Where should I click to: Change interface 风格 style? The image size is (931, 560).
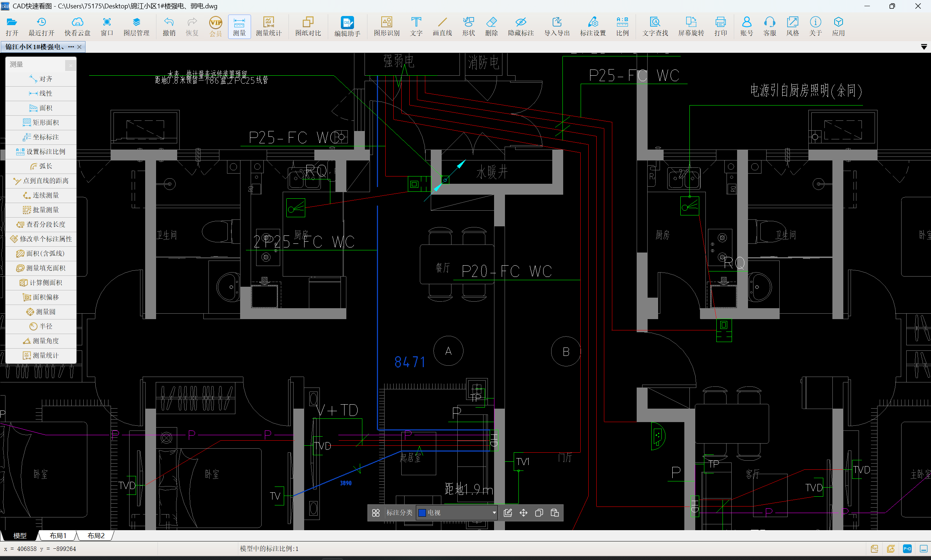[792, 27]
